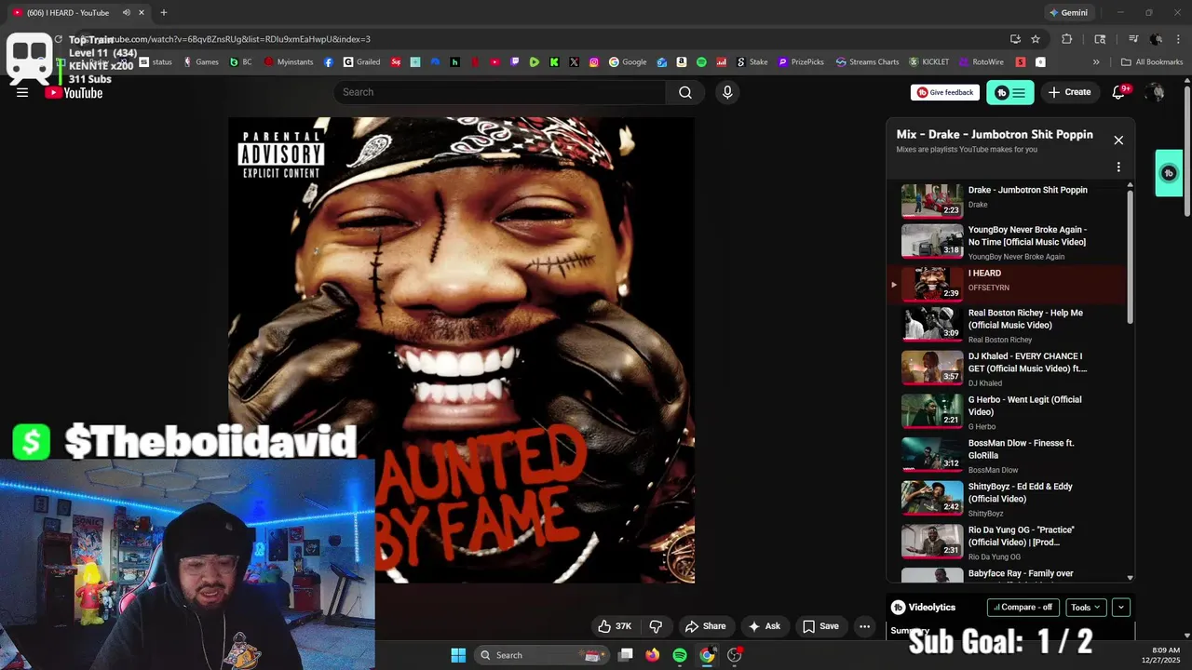Image resolution: width=1192 pixels, height=670 pixels.
Task: Open the Instagram bookmark icon
Action: tap(593, 62)
